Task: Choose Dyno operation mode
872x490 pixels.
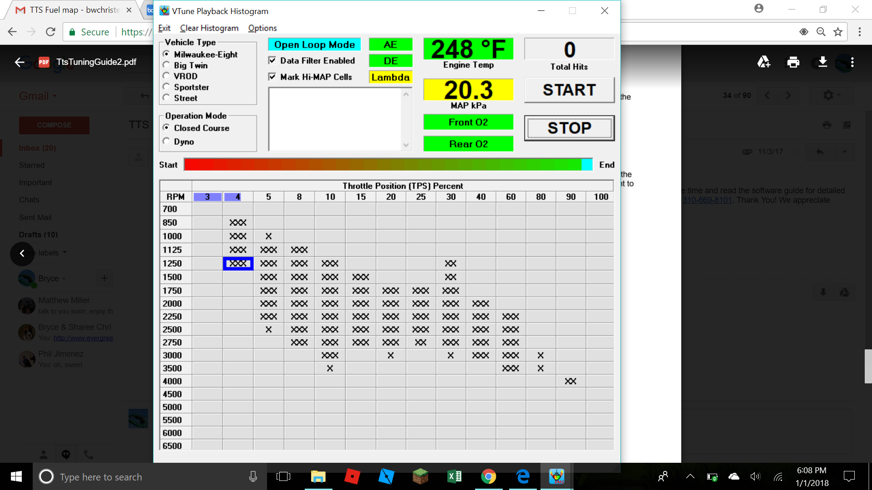Action: click(166, 142)
